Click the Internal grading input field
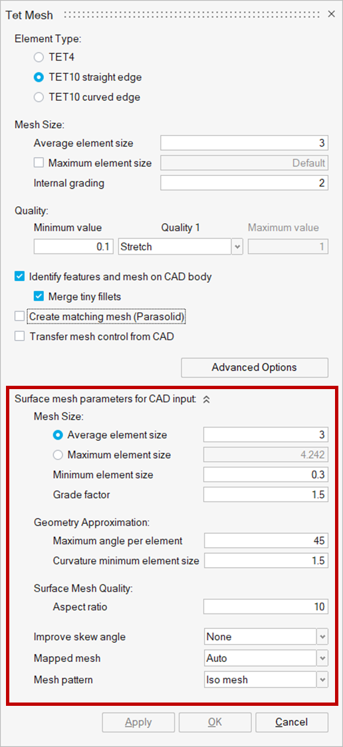The image size is (343, 747). pyautogui.click(x=244, y=183)
